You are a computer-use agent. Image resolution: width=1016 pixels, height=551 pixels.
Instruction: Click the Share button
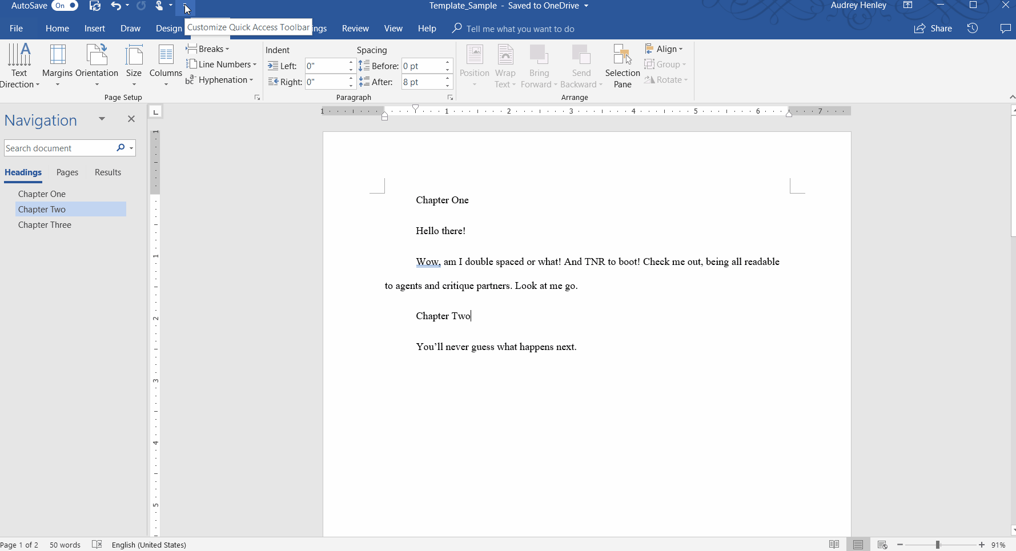click(933, 29)
